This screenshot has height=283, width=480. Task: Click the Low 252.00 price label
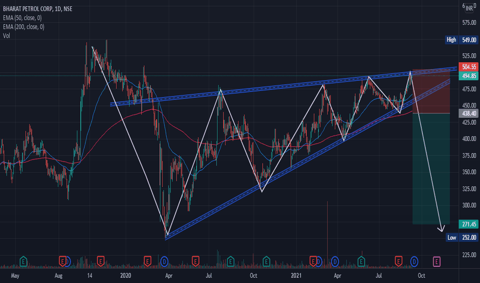tap(462, 237)
